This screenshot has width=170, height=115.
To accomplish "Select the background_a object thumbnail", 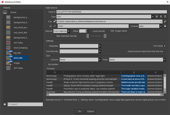I will [8, 17].
